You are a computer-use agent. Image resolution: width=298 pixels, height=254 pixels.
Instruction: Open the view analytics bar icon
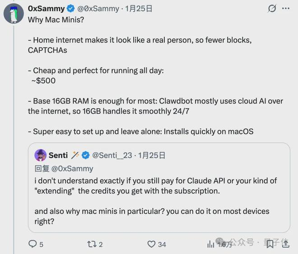click(210, 244)
